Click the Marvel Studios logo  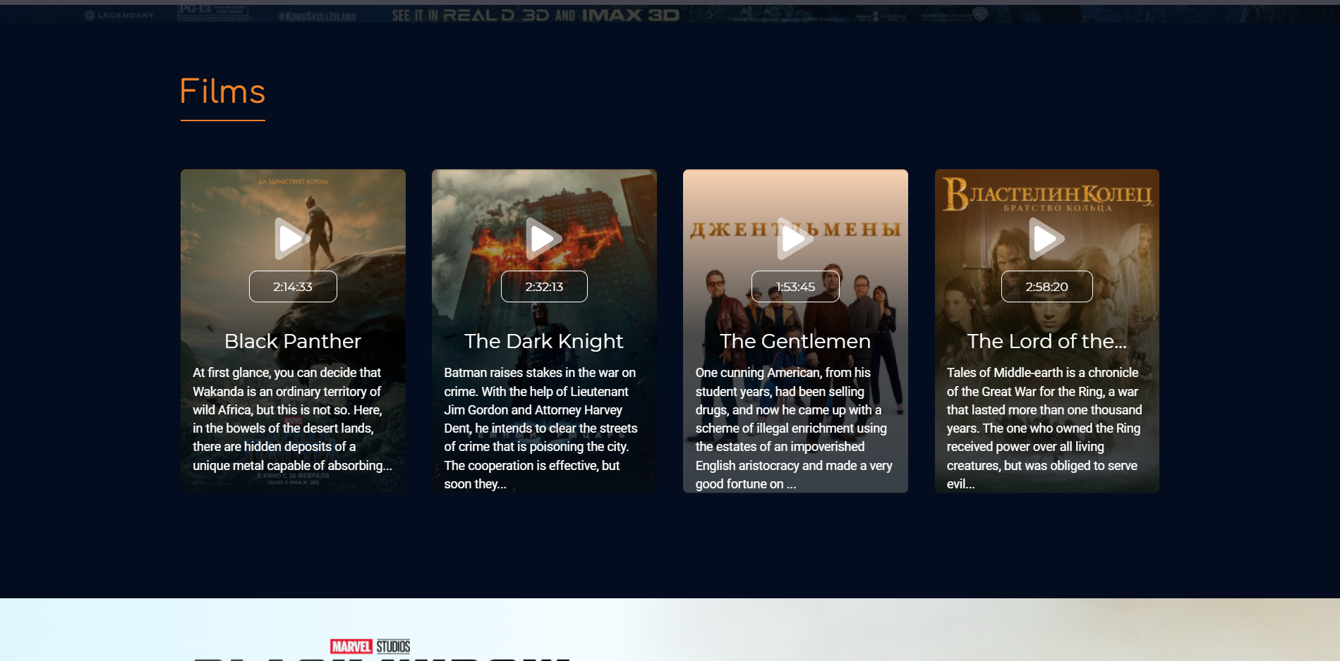[x=370, y=646]
